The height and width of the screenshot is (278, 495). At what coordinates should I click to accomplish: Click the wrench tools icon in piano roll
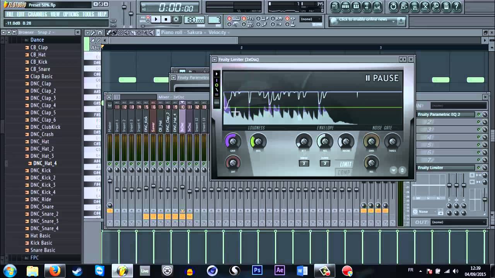pos(94,32)
